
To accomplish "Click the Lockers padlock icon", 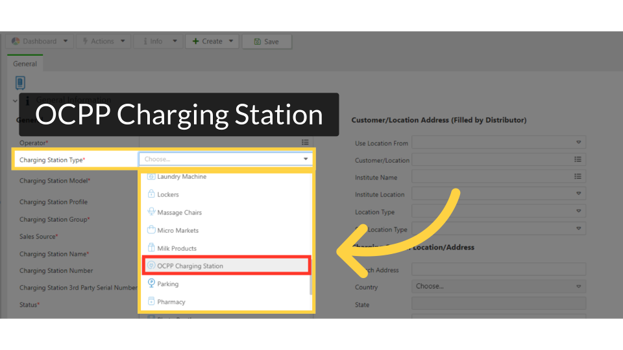I will pyautogui.click(x=151, y=194).
